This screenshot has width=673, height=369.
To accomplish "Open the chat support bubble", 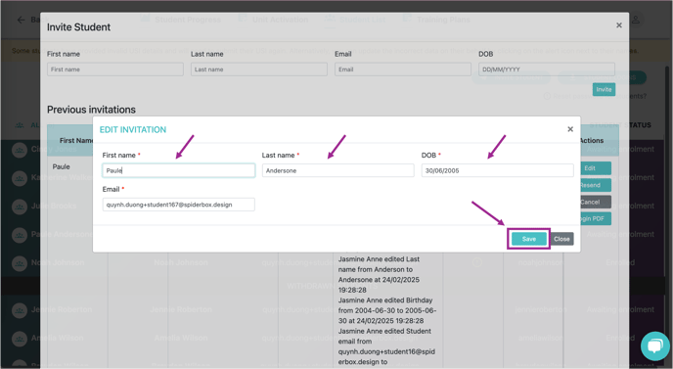I will [x=655, y=346].
